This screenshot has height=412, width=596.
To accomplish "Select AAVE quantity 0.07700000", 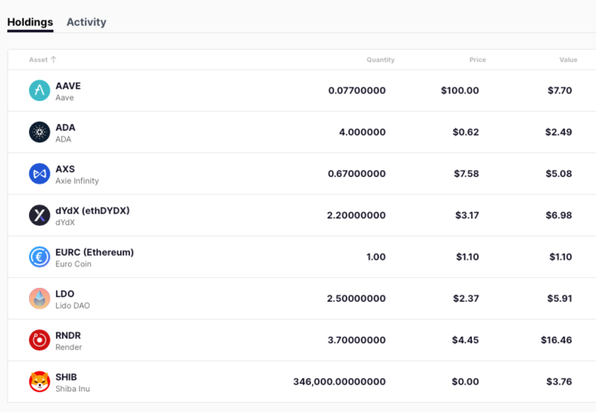I will (x=357, y=90).
